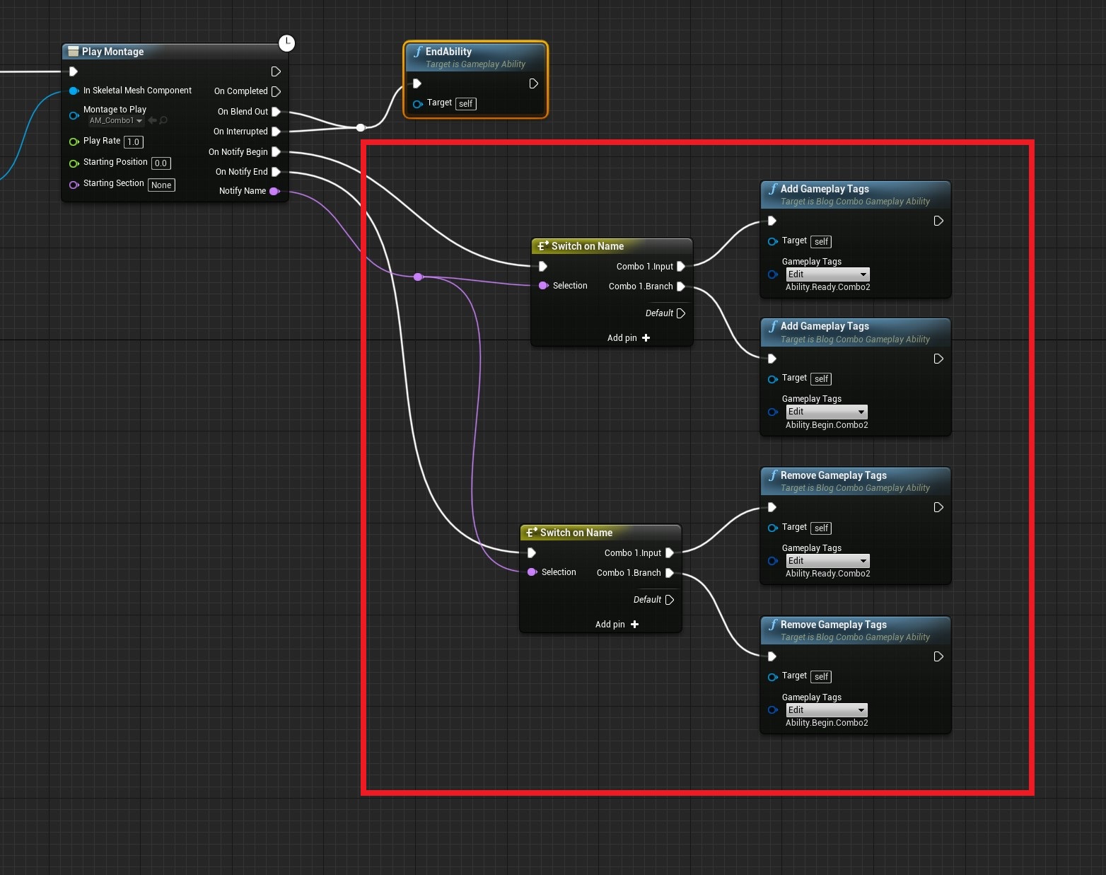1106x875 pixels.
Task: Click the On Interrupted execution pin
Action: (276, 132)
